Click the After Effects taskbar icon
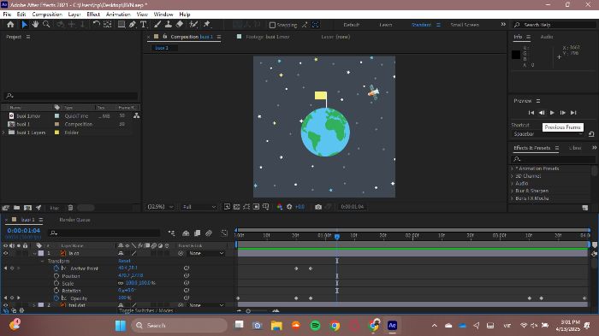The height and width of the screenshot is (336, 599). pos(392,325)
